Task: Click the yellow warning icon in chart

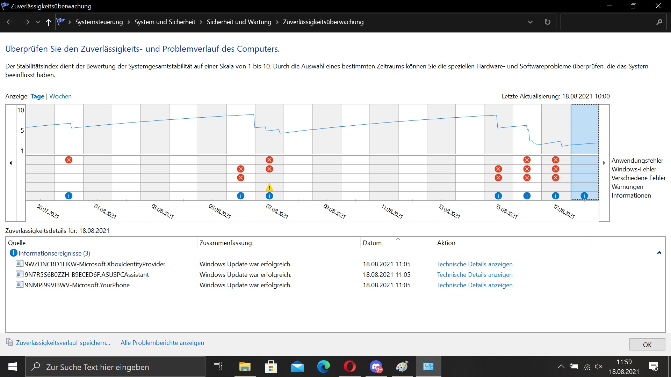Action: tap(269, 187)
